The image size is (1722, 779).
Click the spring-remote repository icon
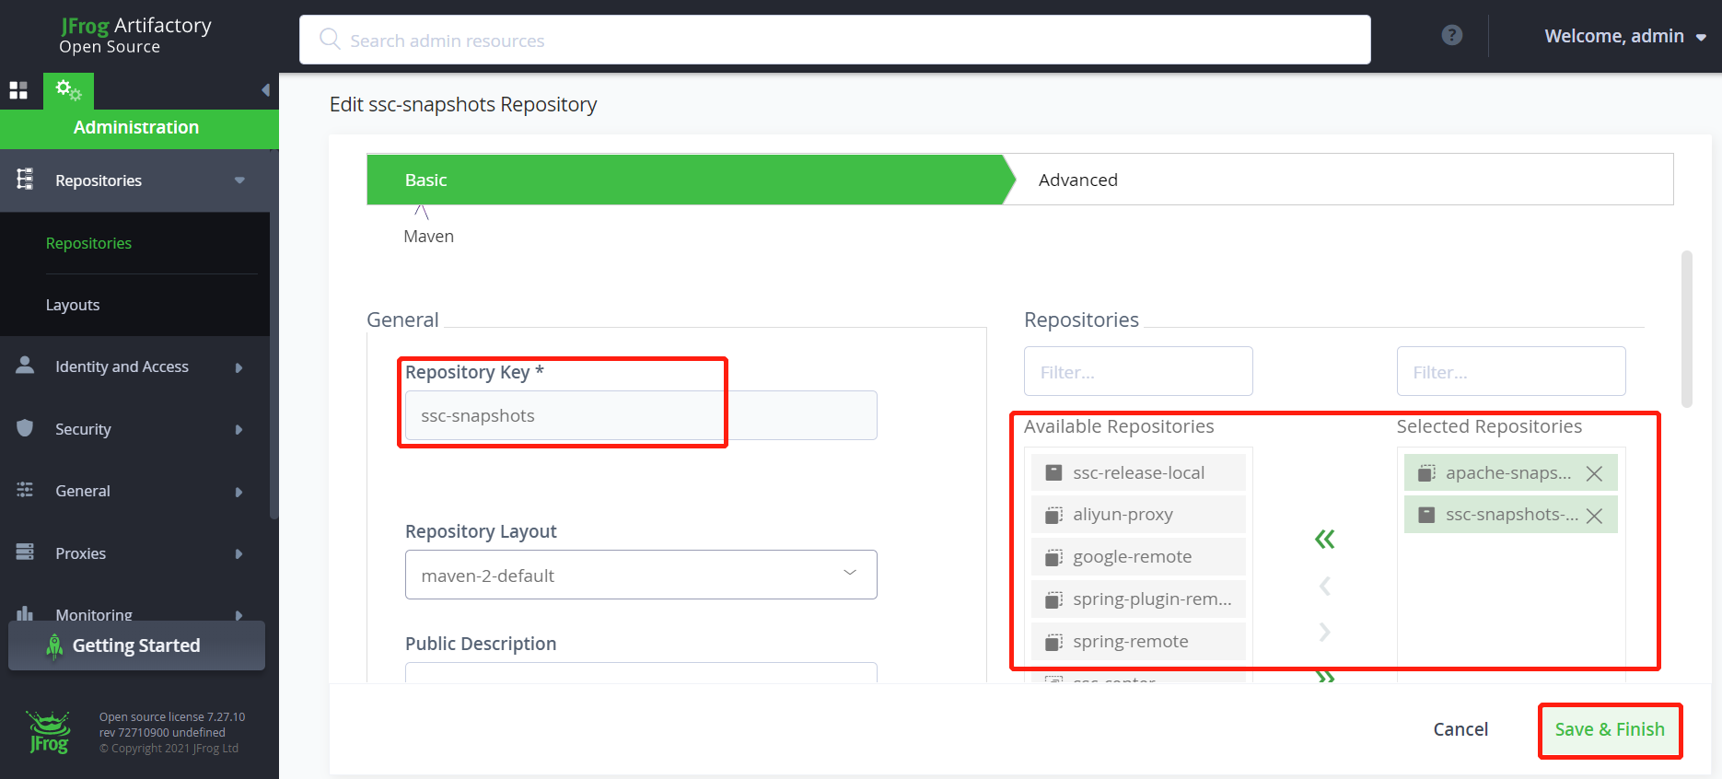pyautogui.click(x=1053, y=642)
